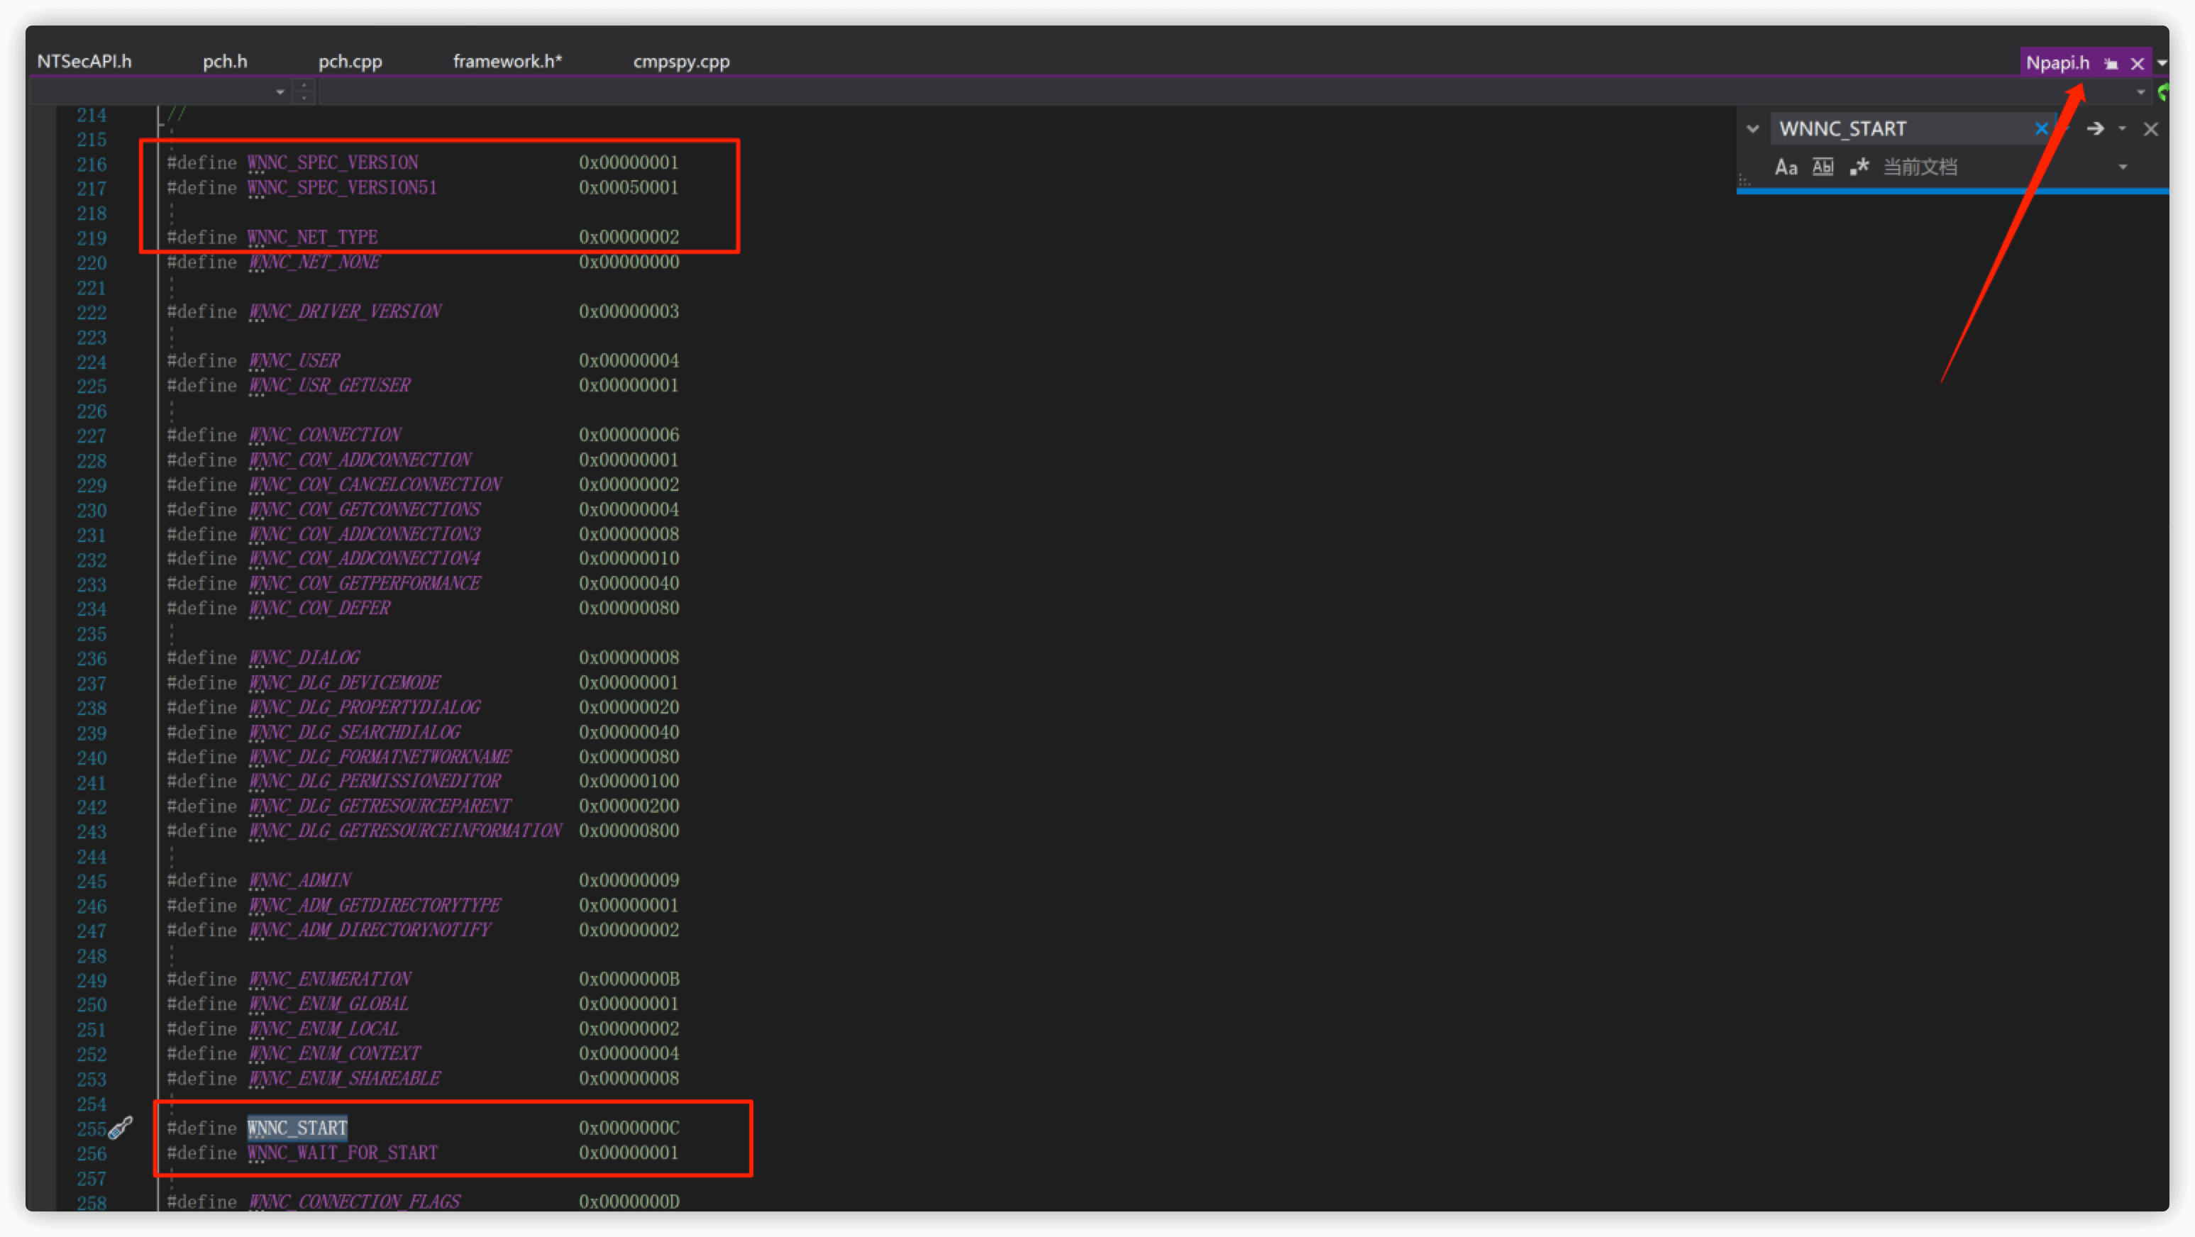This screenshot has height=1237, width=2195.
Task: Click WNNC_NET_NONE macro name
Action: (x=314, y=262)
